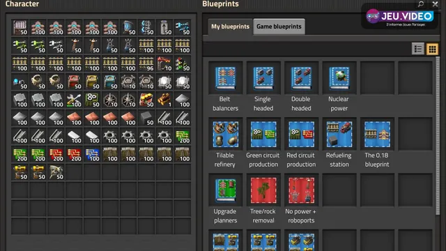Pick the Refueling station blueprint

pos(339,134)
